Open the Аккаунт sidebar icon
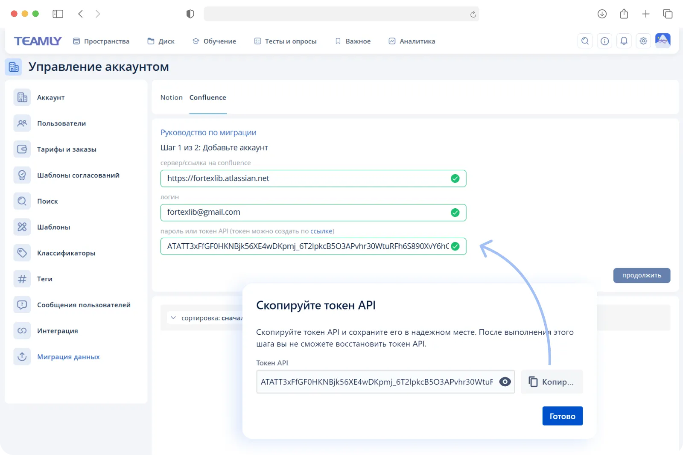 click(22, 97)
